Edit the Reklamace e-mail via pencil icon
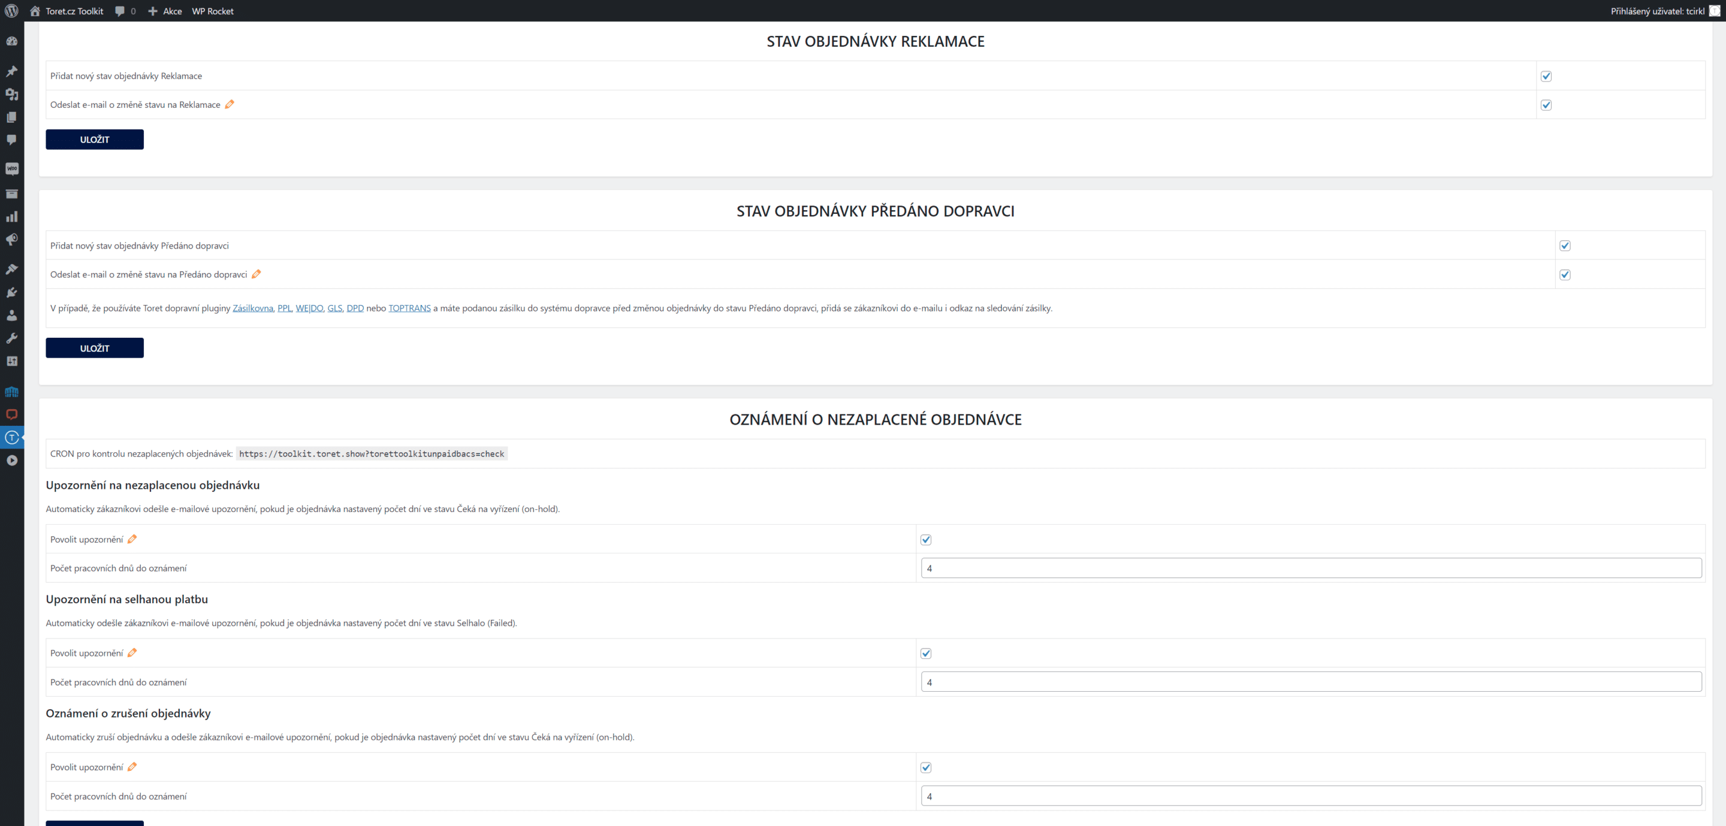Viewport: 1726px width, 826px height. point(229,104)
